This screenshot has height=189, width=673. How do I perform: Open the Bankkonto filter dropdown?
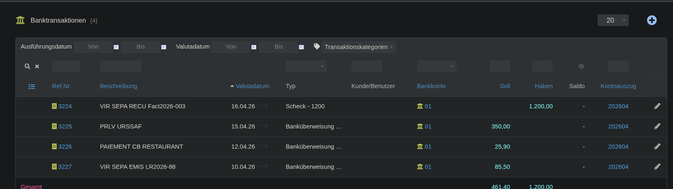click(x=437, y=66)
